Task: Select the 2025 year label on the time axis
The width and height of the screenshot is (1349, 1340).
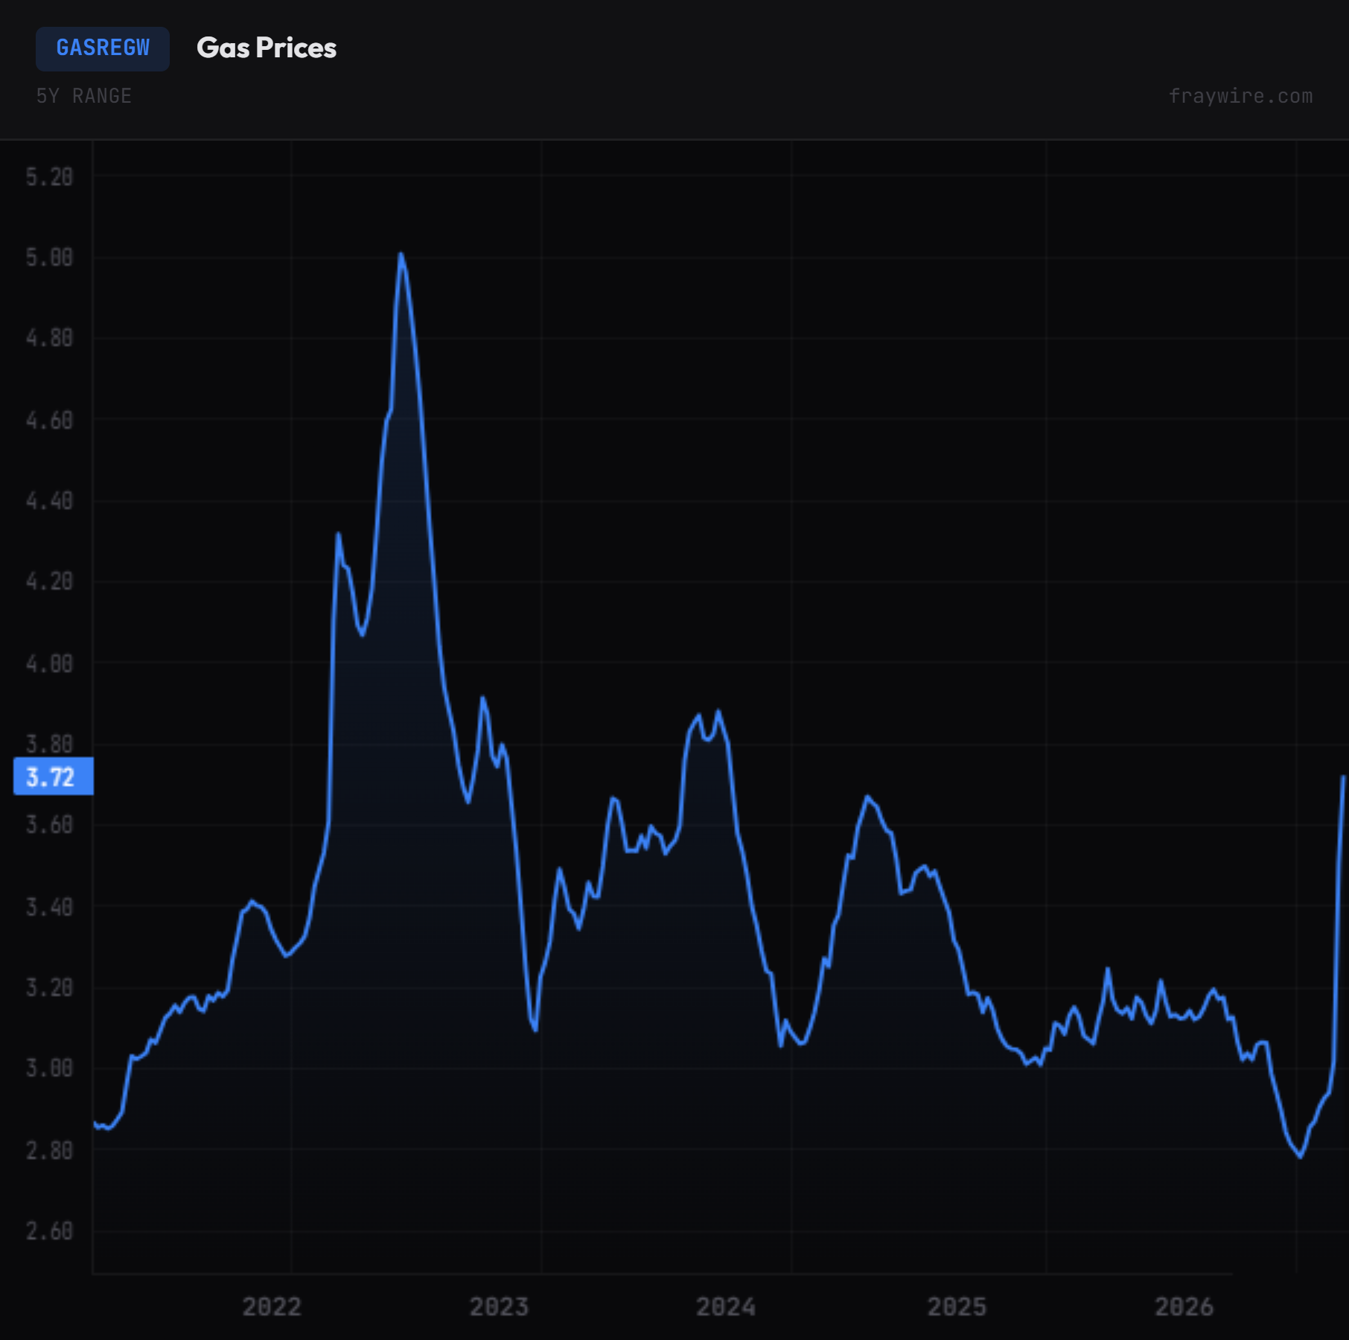Action: point(957,1306)
